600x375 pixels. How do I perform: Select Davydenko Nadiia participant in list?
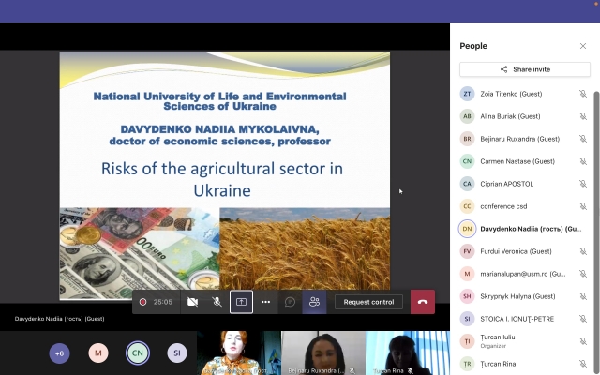point(525,229)
